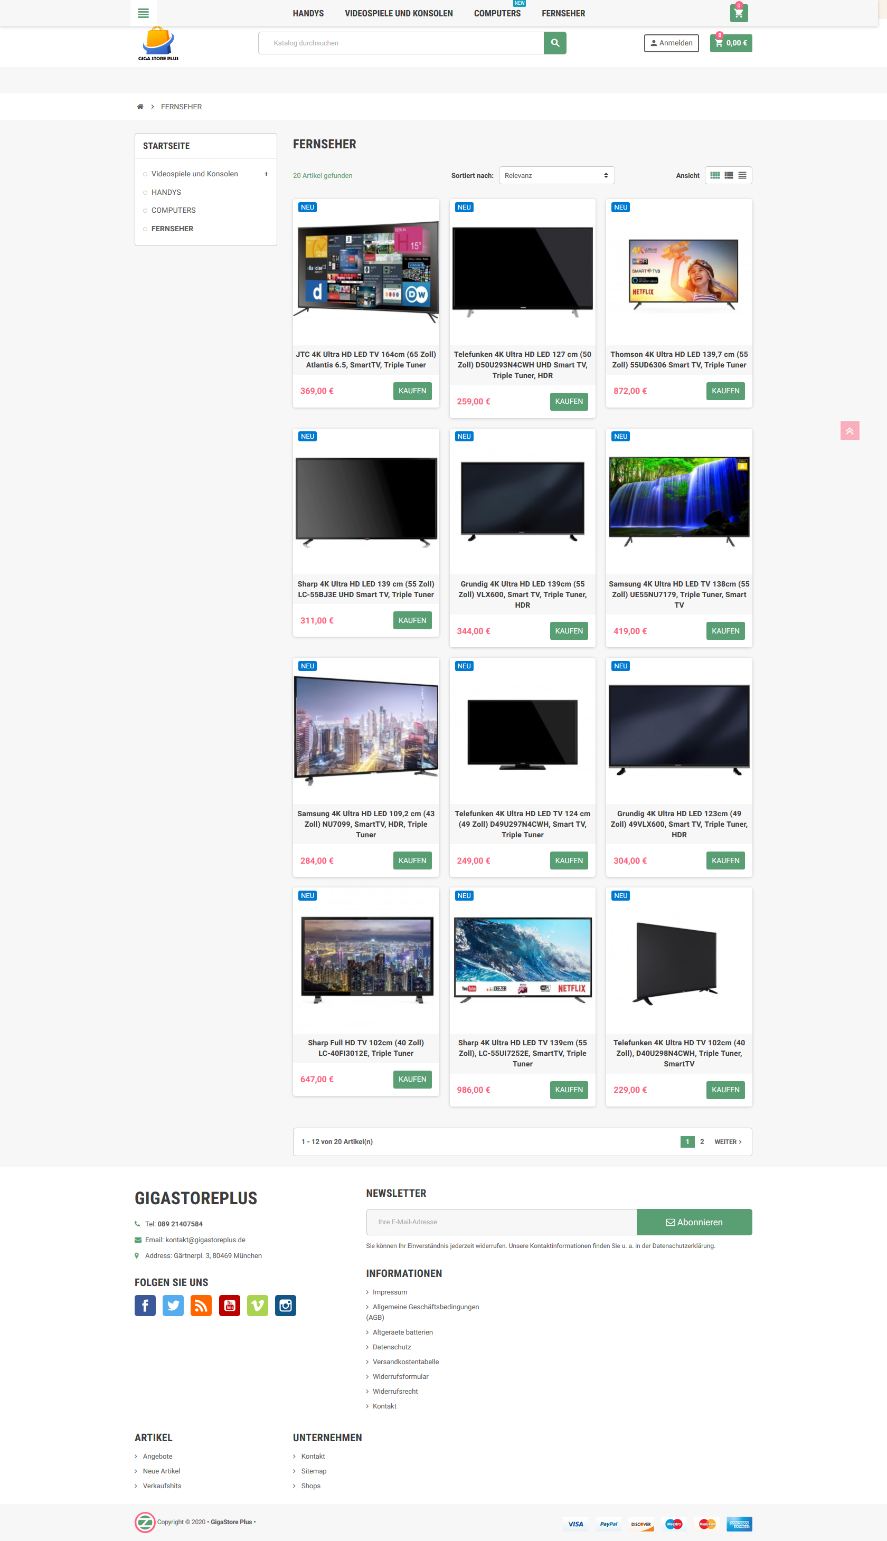The image size is (887, 1541).
Task: Open the Widerrufsrecht footer link
Action: coord(395,1391)
